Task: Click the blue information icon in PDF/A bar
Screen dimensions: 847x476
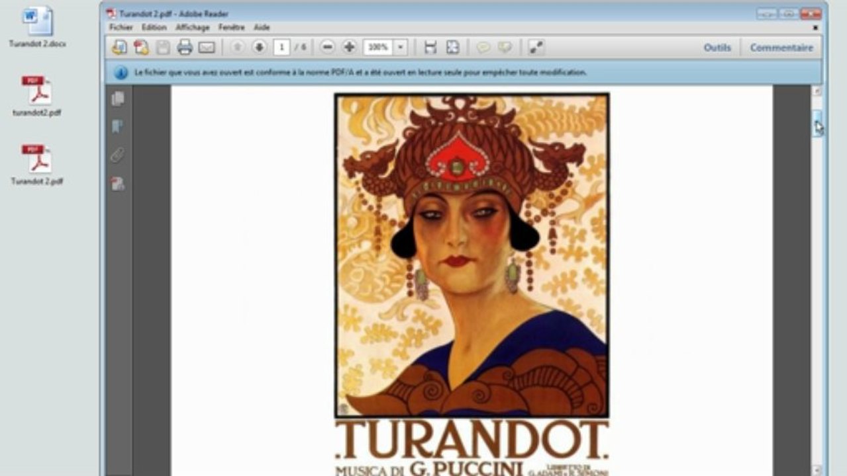Action: tap(121, 73)
